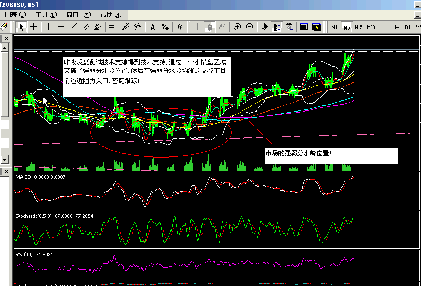
Task: Select the crosshair tool
Action: (34, 27)
